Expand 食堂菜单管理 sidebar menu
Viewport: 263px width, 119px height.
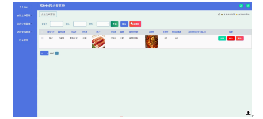coord(25,15)
